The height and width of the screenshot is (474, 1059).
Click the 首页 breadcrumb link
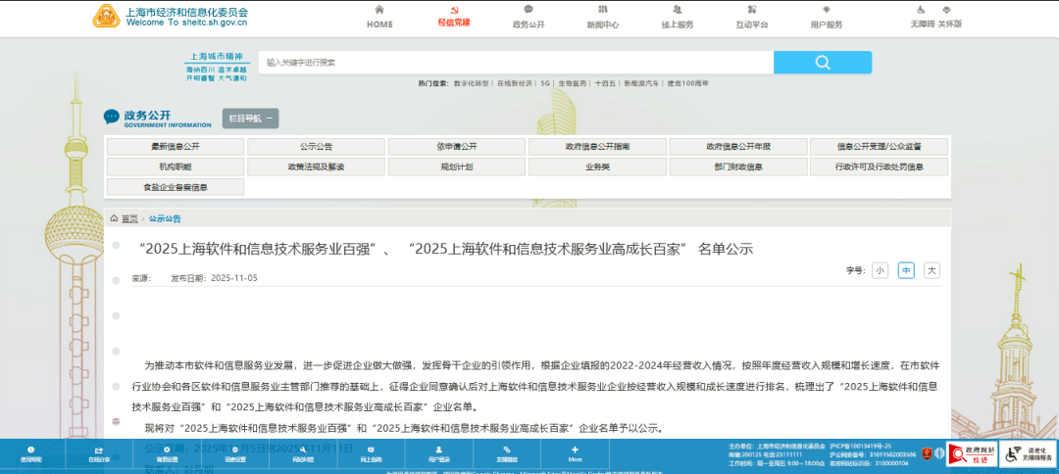click(129, 218)
